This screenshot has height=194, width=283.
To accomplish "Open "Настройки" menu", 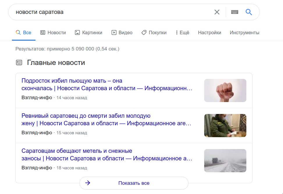I will pos(209,32).
